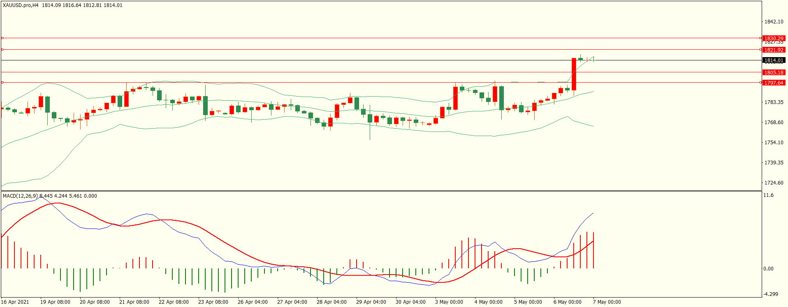Click the 1797.64 resistance level label
This screenshot has width=788, height=307.
774,83
